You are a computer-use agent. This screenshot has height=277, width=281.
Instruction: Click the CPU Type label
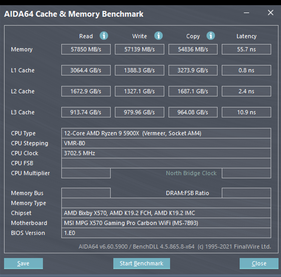pos(23,133)
